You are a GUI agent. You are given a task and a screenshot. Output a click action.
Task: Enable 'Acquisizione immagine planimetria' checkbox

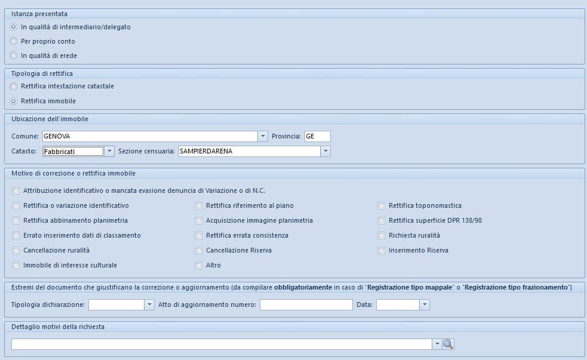click(x=199, y=220)
